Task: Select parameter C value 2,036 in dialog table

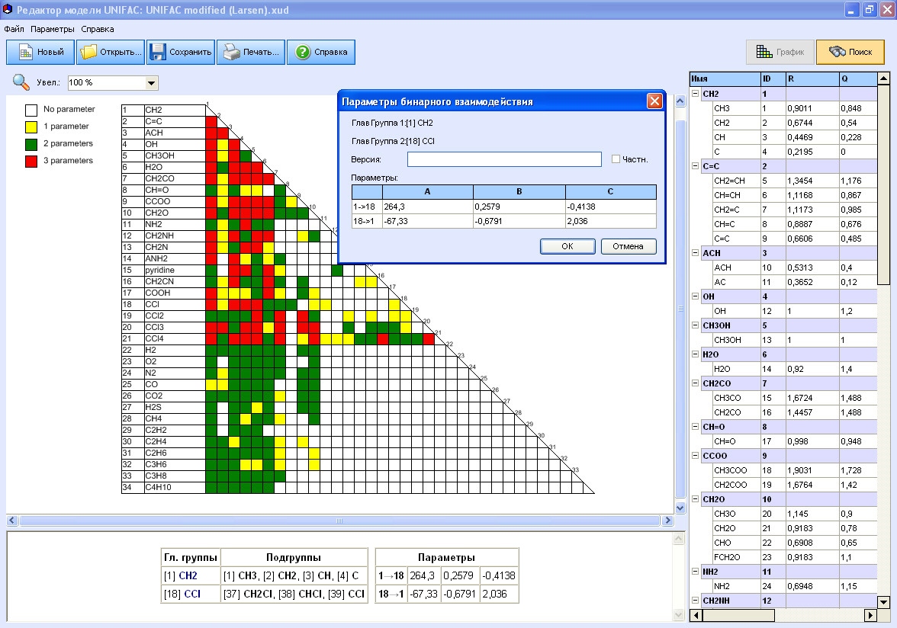Action: coord(611,221)
